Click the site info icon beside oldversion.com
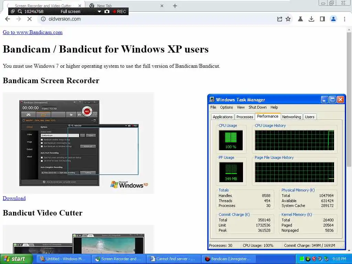This screenshot has width=352, height=264. click(x=43, y=19)
